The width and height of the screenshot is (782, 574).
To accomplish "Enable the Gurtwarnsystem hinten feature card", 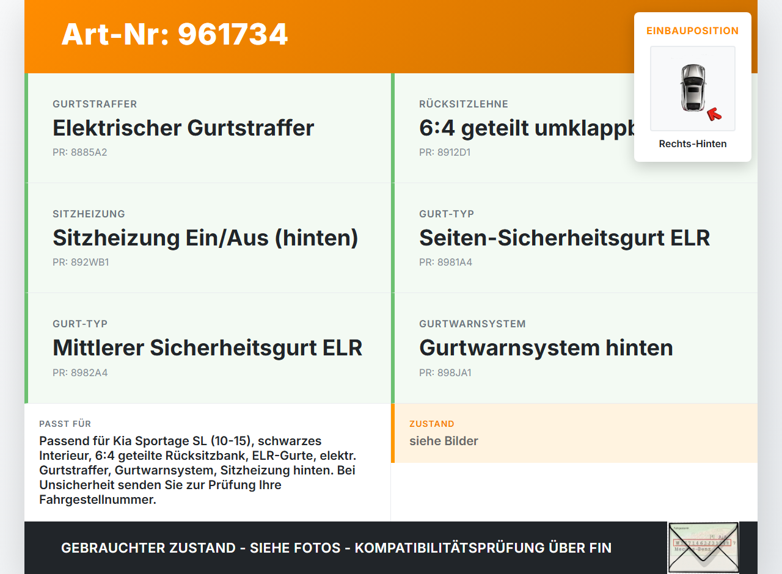I will tap(546, 347).
